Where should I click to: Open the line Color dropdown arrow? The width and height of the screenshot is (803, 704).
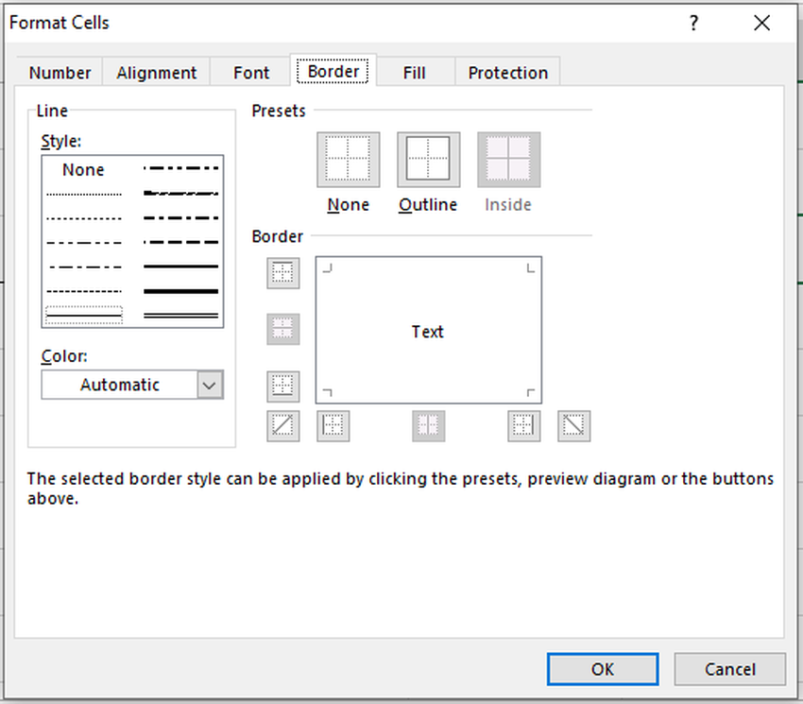tap(210, 385)
